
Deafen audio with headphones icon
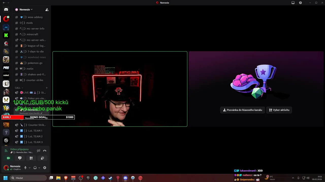coord(35,168)
